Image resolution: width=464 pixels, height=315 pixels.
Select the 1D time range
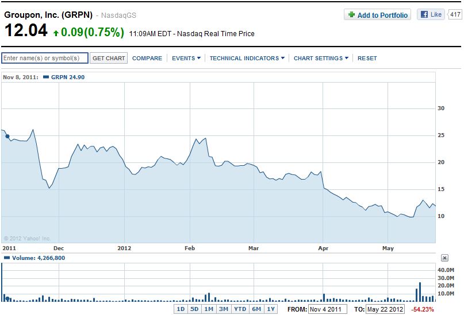(x=181, y=309)
